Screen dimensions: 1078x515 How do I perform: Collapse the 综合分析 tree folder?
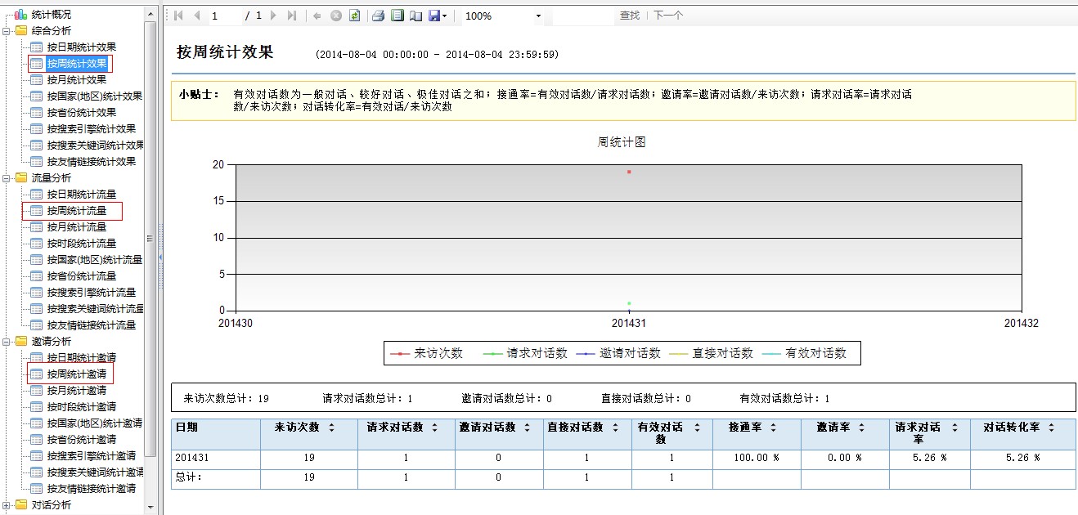click(7, 31)
